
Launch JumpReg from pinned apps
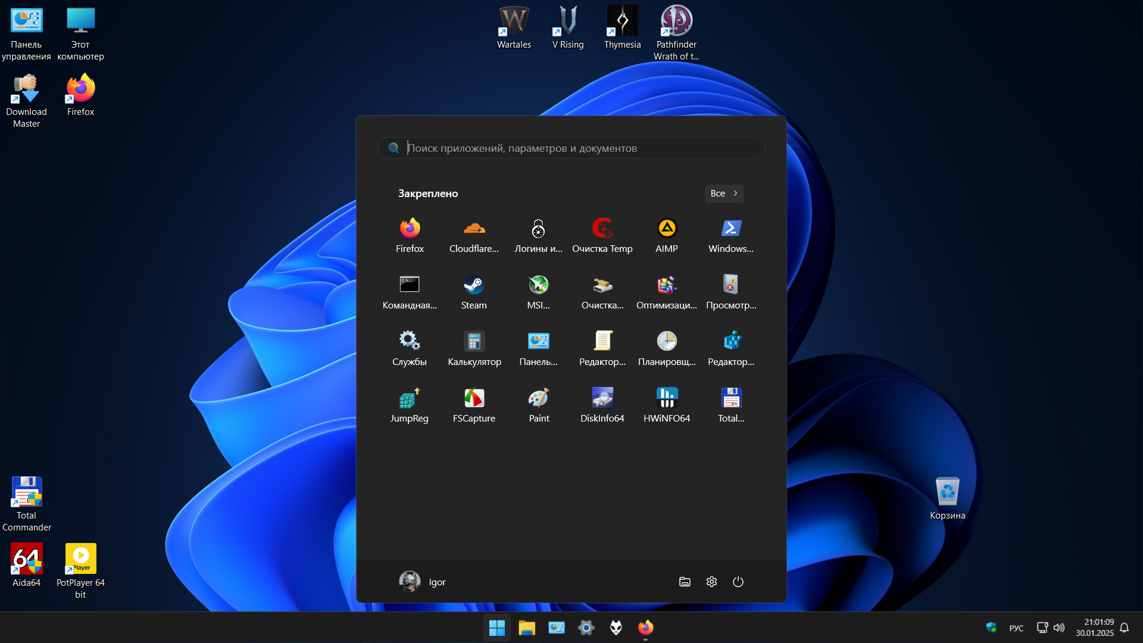(x=410, y=405)
